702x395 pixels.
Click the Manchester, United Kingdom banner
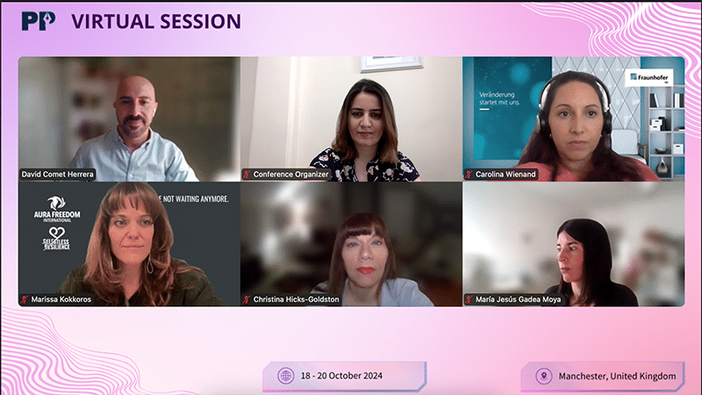603,377
